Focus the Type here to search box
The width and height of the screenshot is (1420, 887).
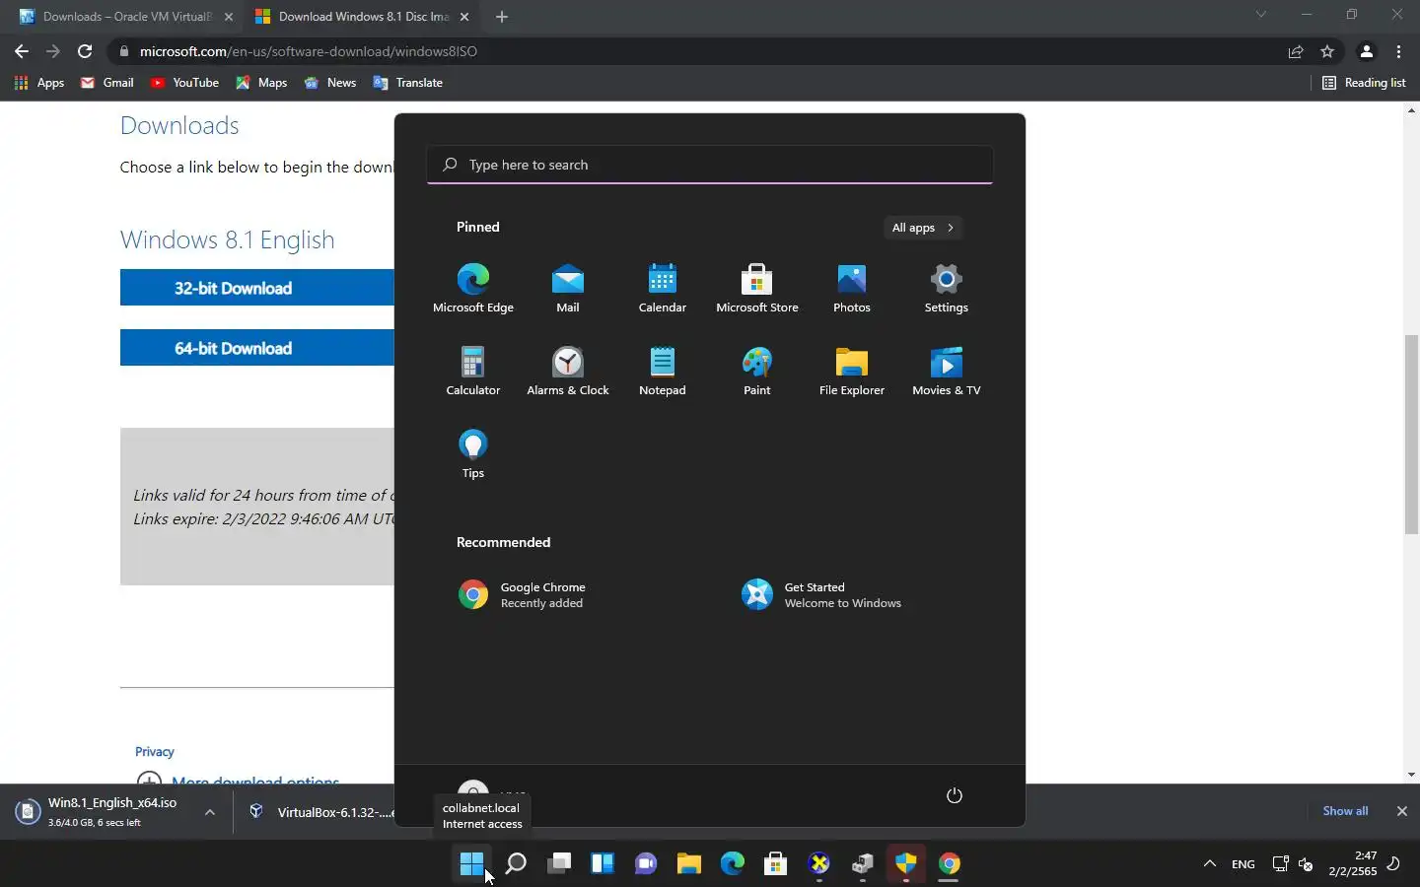point(710,165)
